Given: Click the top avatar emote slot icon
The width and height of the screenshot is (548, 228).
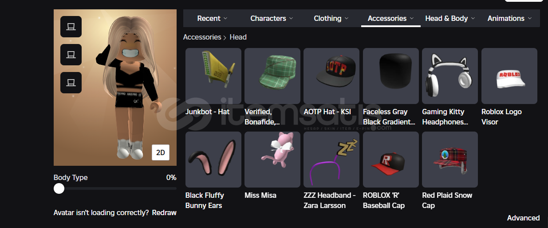Looking at the screenshot, I should [71, 27].
